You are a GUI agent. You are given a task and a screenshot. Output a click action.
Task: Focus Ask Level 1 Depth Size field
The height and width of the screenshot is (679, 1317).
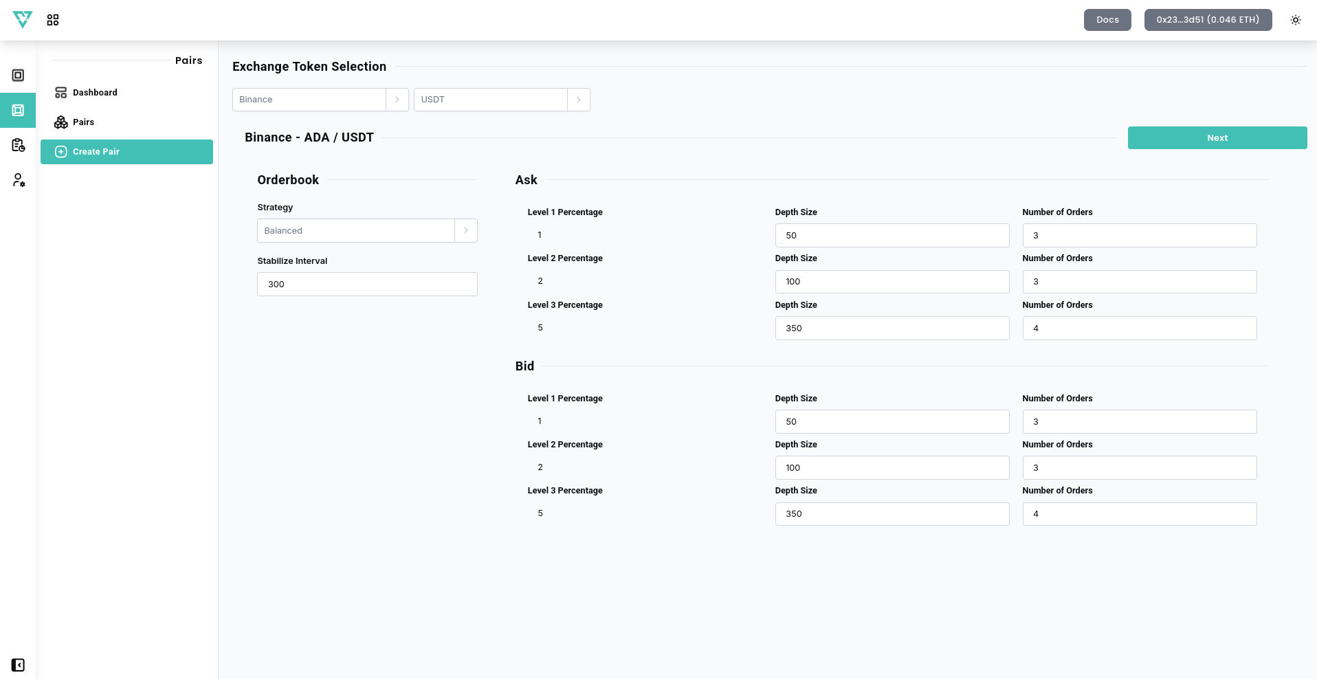(892, 236)
